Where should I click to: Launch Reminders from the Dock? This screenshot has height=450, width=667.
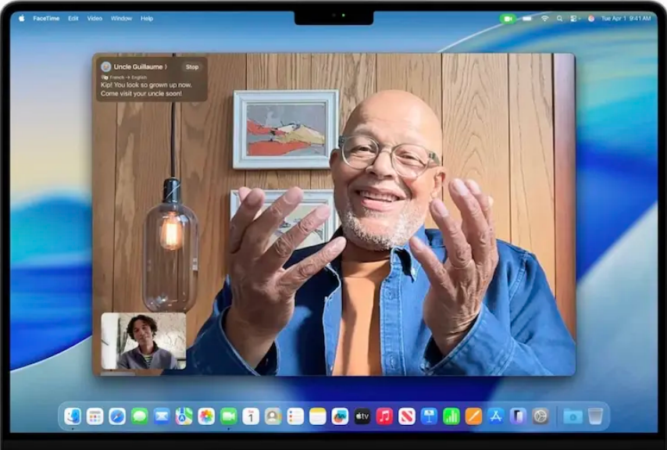(x=295, y=416)
